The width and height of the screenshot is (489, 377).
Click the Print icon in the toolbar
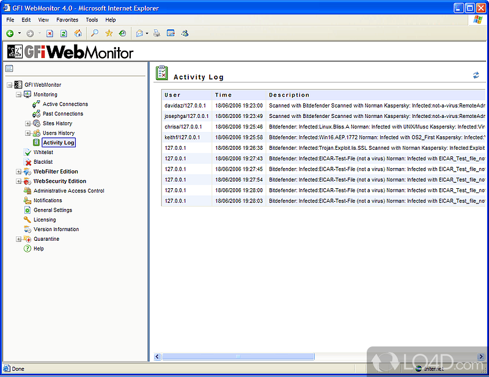[x=156, y=34]
